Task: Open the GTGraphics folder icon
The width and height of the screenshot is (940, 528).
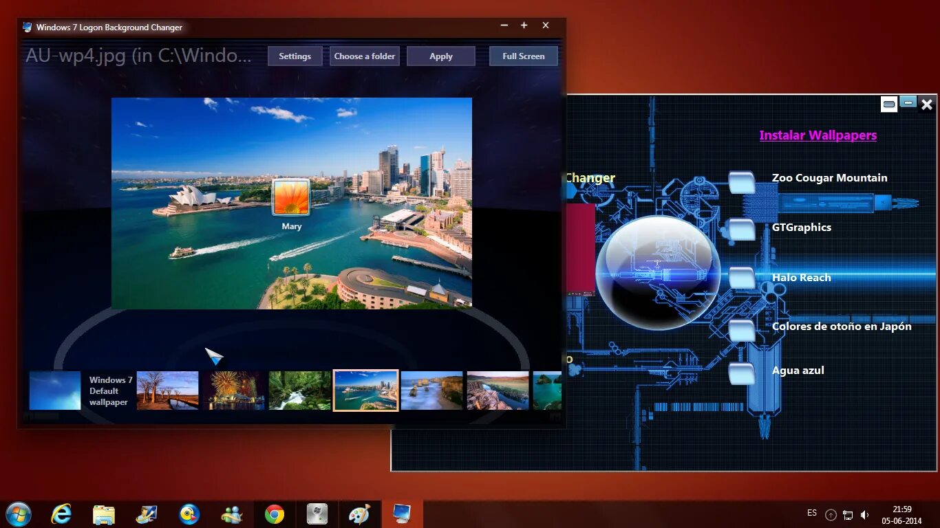Action: point(742,229)
